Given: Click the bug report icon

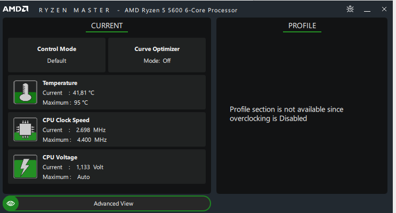Looking at the screenshot, I should click(350, 9).
